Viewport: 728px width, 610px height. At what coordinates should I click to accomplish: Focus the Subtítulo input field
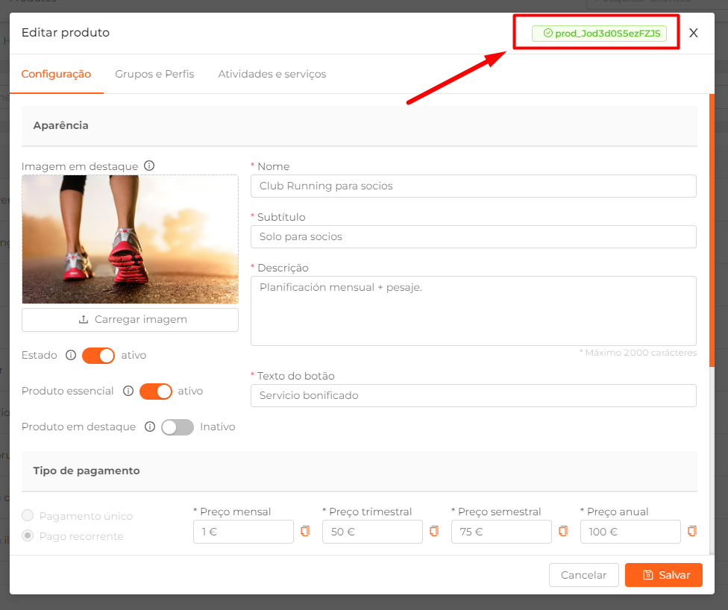pyautogui.click(x=474, y=236)
